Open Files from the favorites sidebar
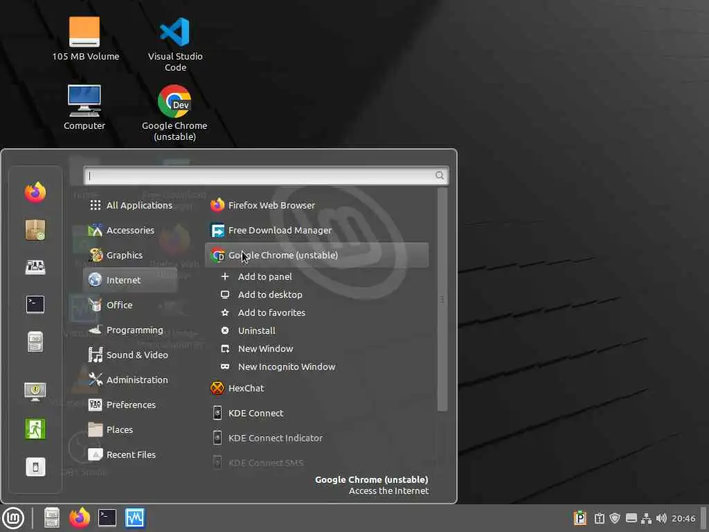The image size is (709, 532). tap(35, 342)
